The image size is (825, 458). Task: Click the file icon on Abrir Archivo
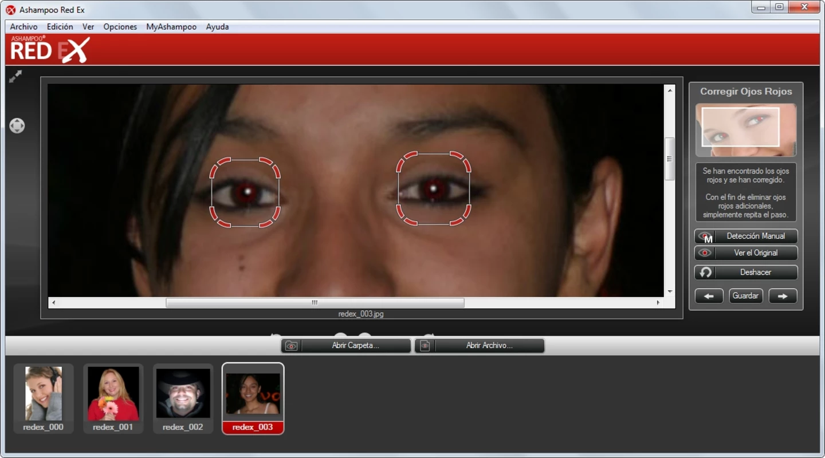425,346
